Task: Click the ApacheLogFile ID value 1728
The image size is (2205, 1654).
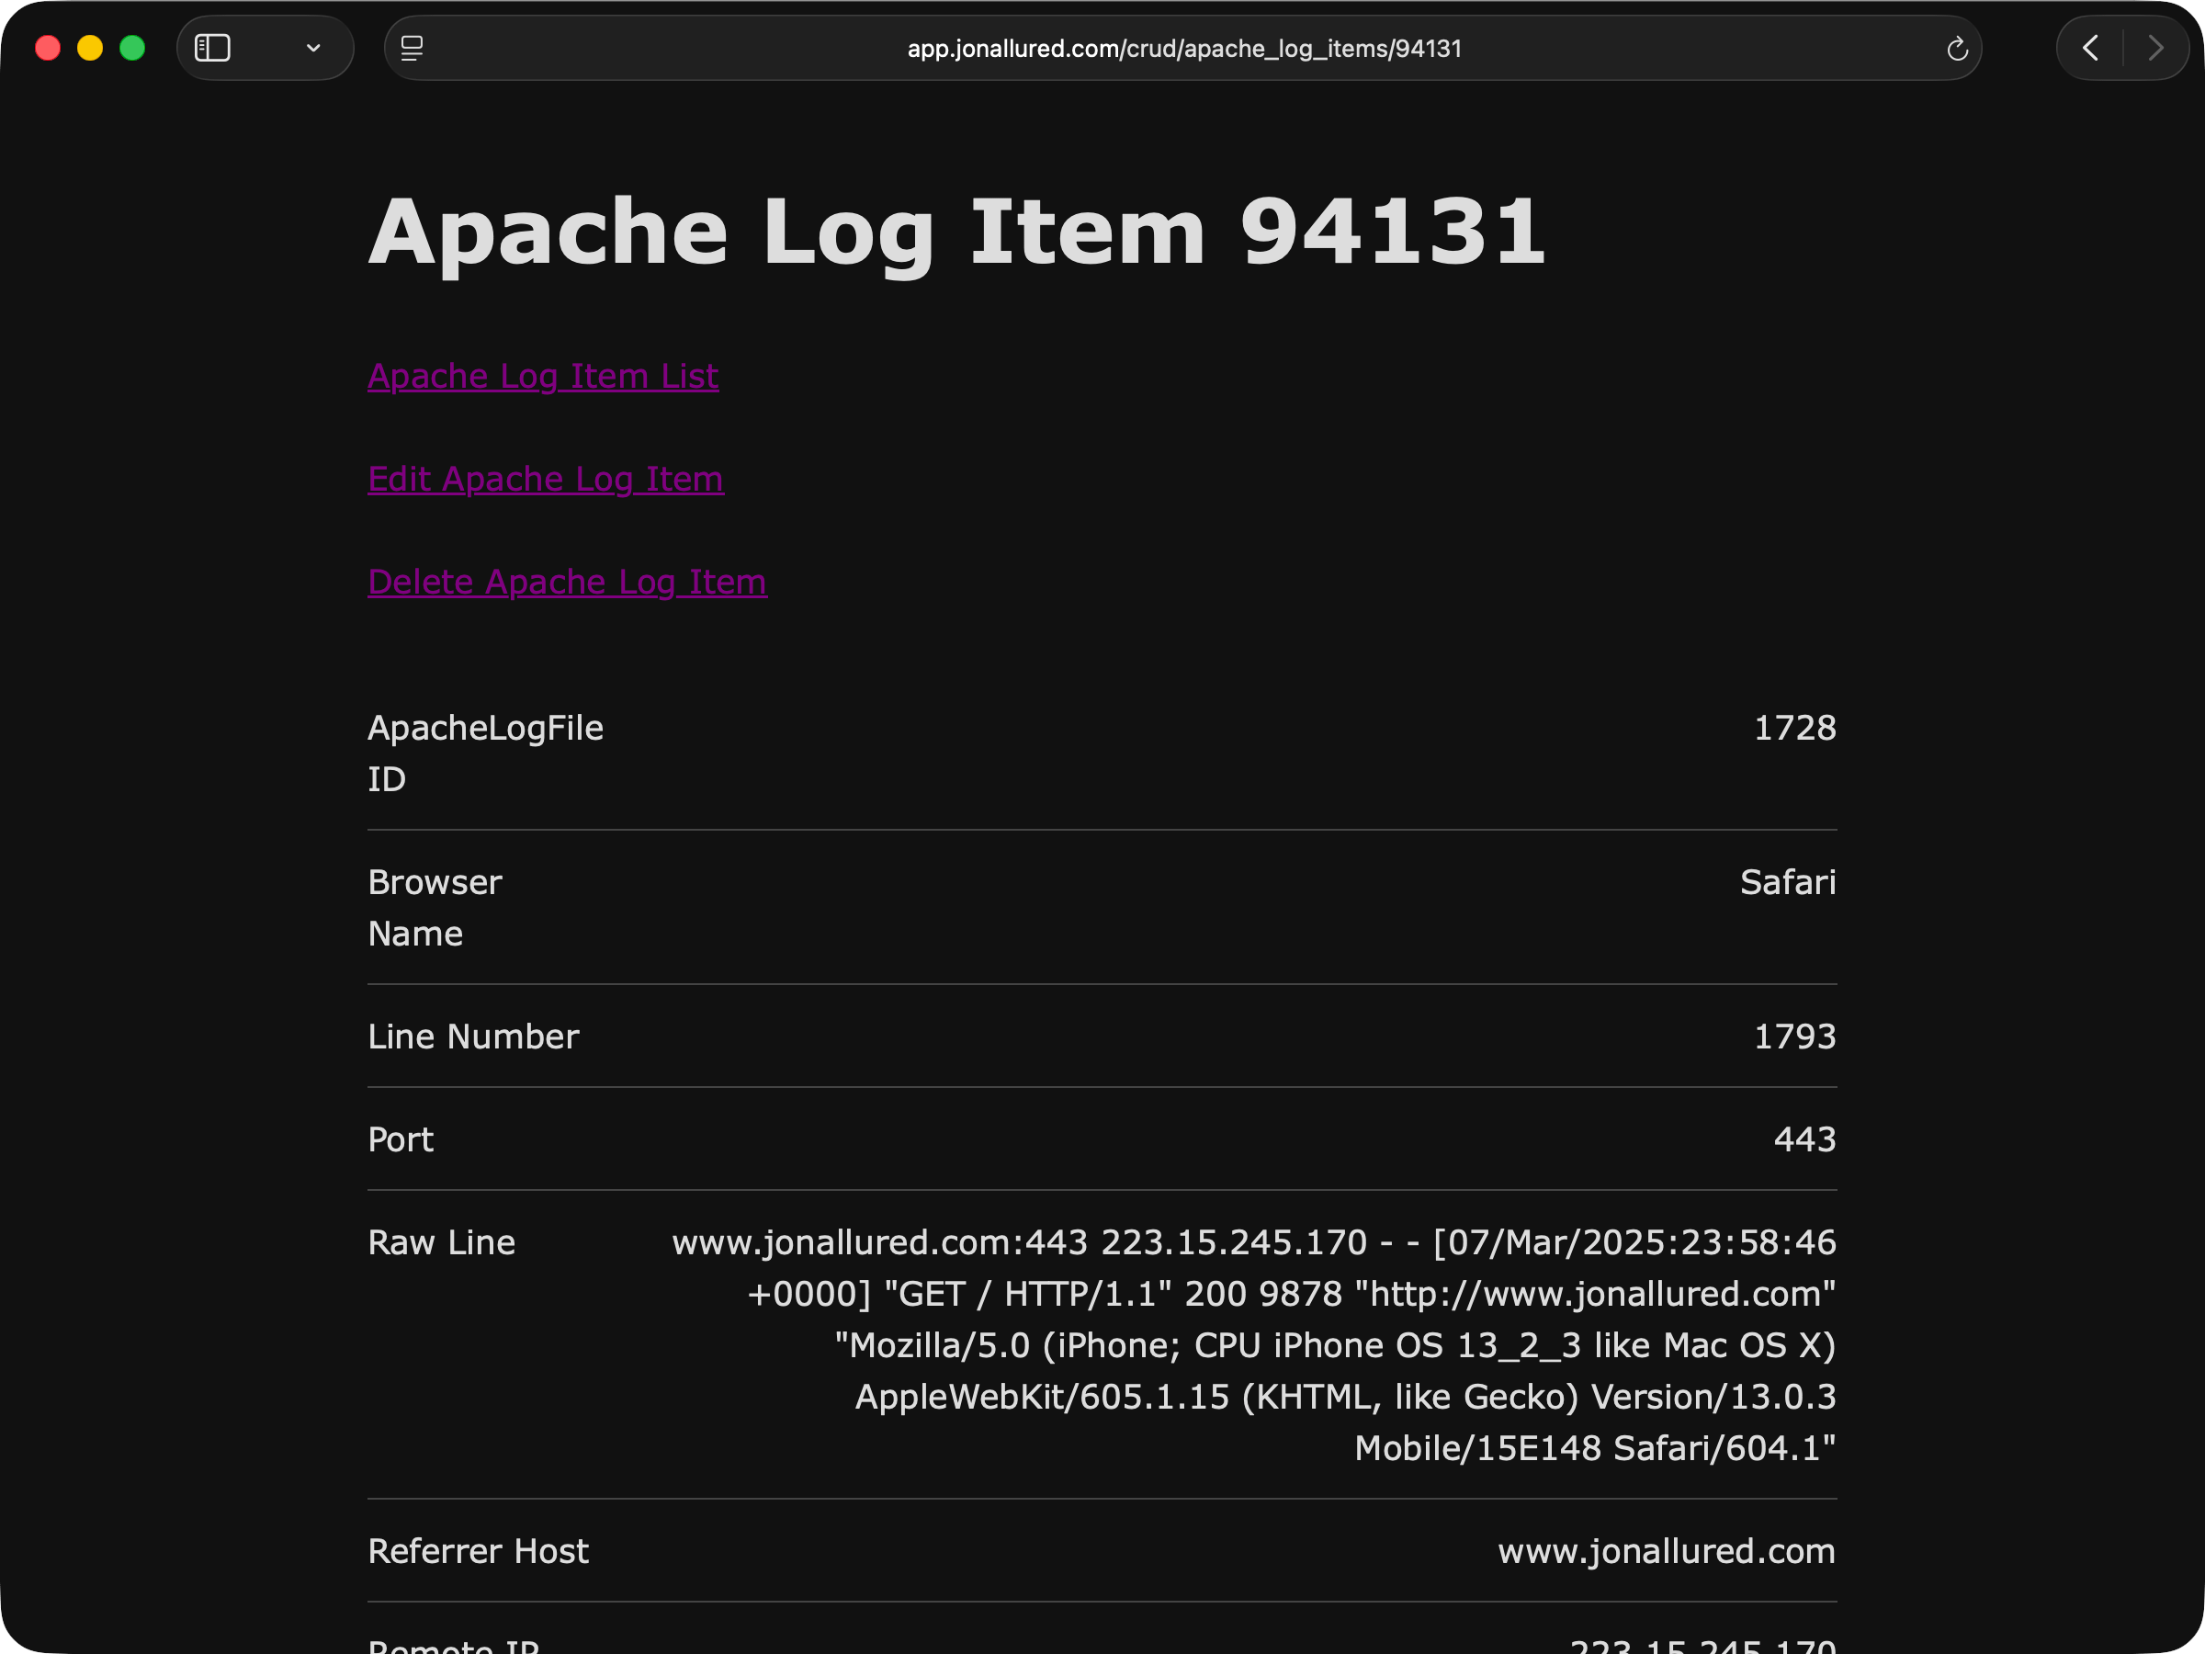Action: pos(1793,729)
